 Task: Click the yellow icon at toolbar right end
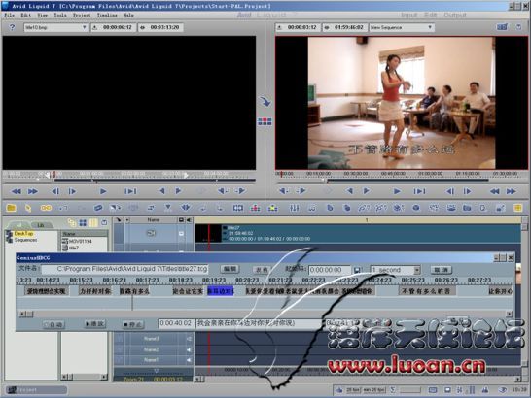(x=517, y=208)
